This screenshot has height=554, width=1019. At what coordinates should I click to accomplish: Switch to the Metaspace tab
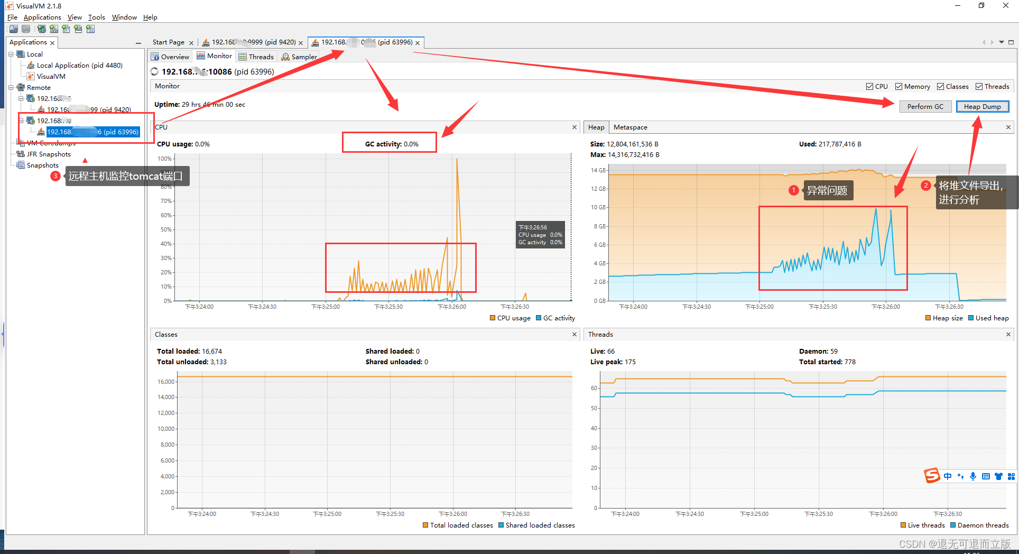[631, 127]
